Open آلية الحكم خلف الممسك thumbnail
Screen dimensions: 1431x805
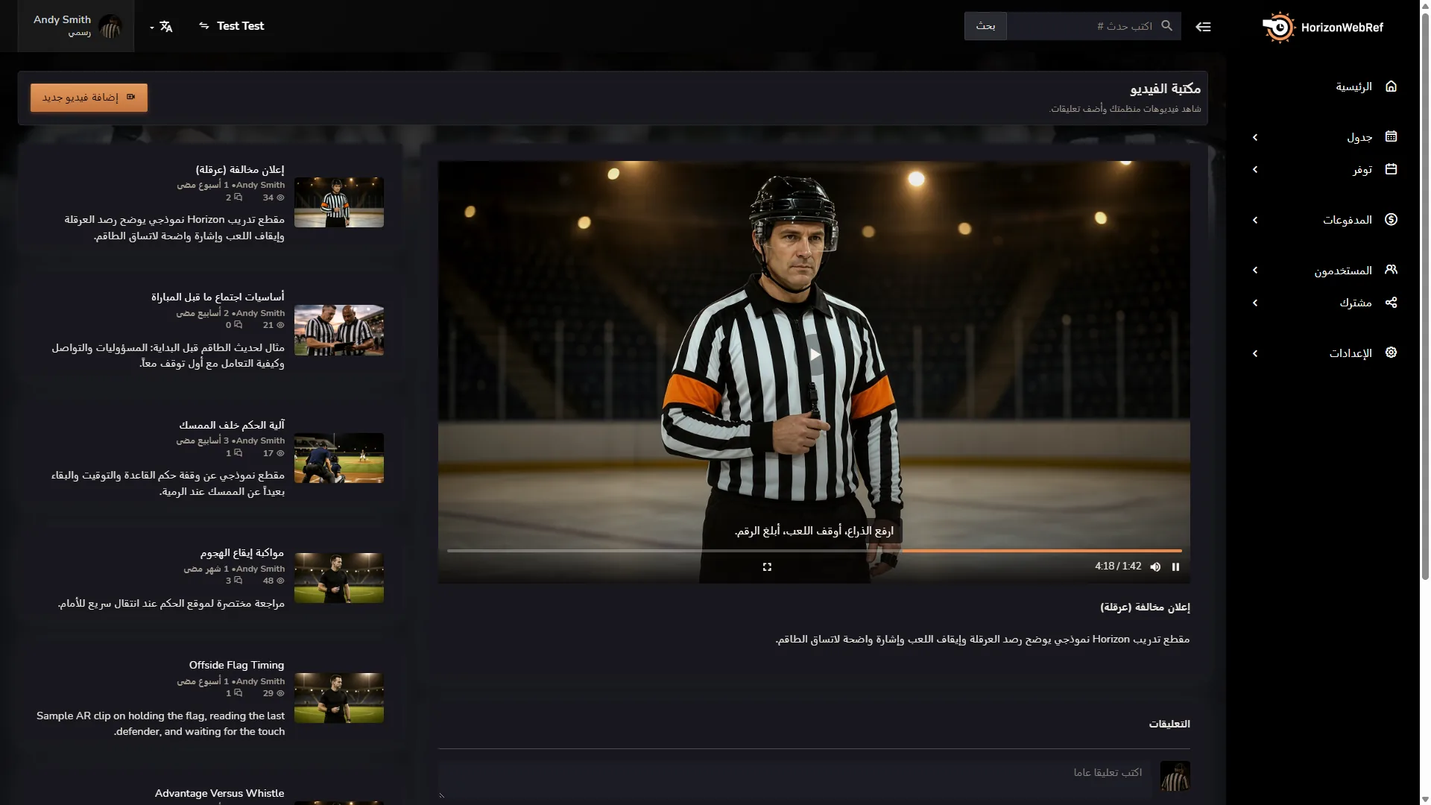[x=339, y=458]
